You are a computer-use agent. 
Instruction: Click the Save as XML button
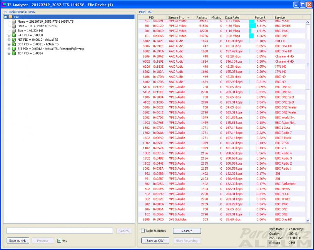point(18,241)
